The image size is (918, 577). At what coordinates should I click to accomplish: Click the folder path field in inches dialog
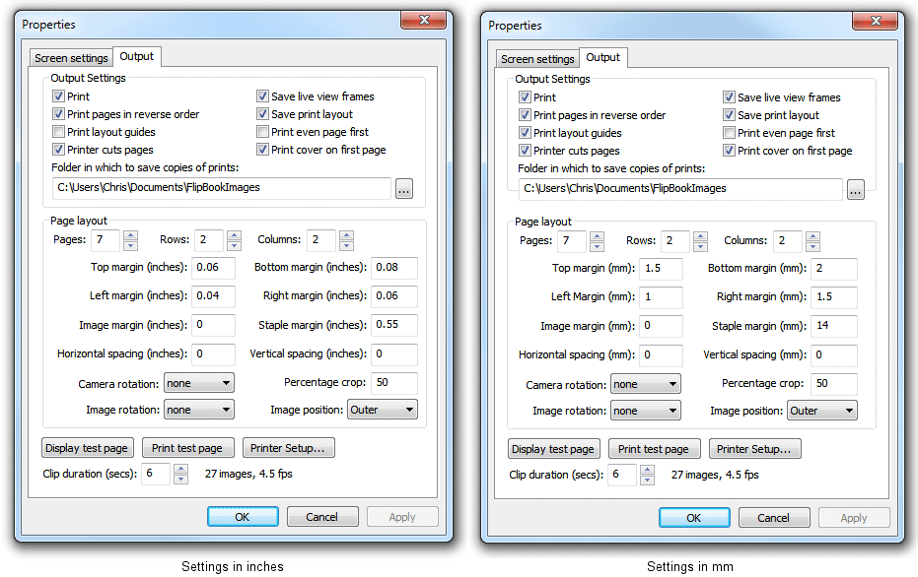click(221, 188)
